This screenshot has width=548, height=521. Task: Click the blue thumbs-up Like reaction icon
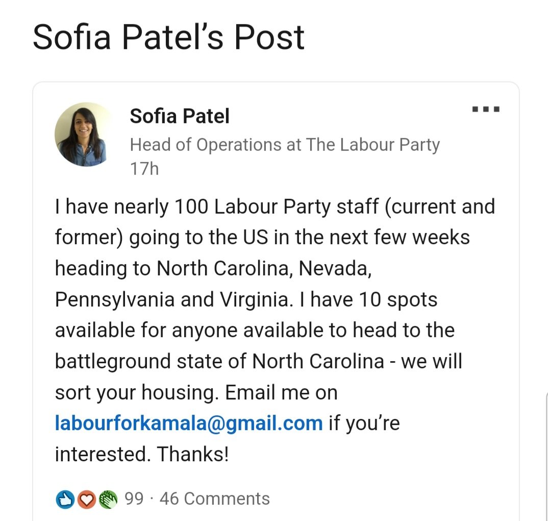(65, 499)
